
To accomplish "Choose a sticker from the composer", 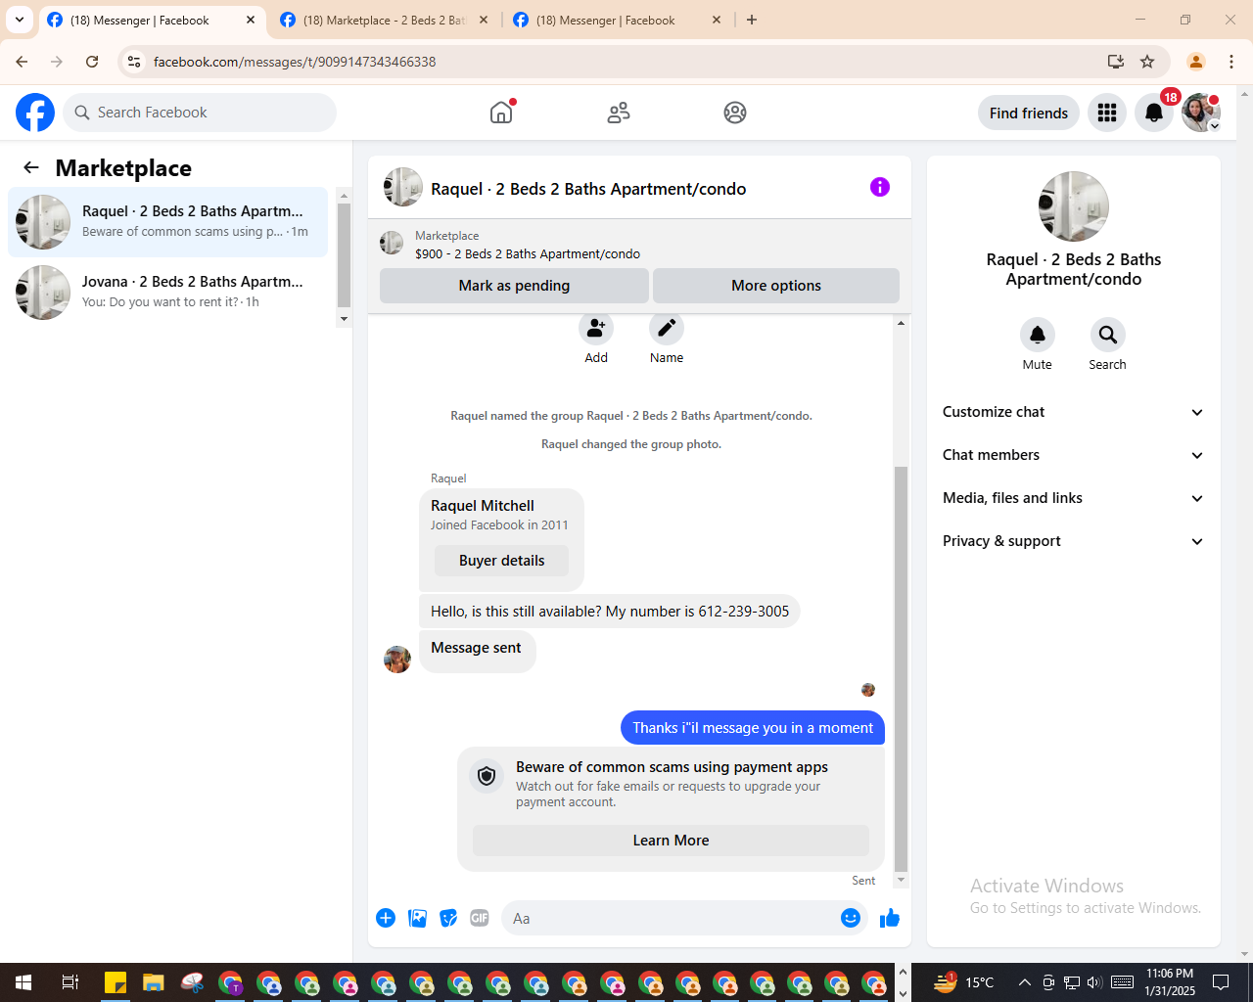I will [x=448, y=918].
